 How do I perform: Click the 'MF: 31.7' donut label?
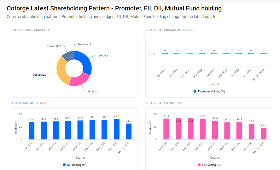click(103, 56)
